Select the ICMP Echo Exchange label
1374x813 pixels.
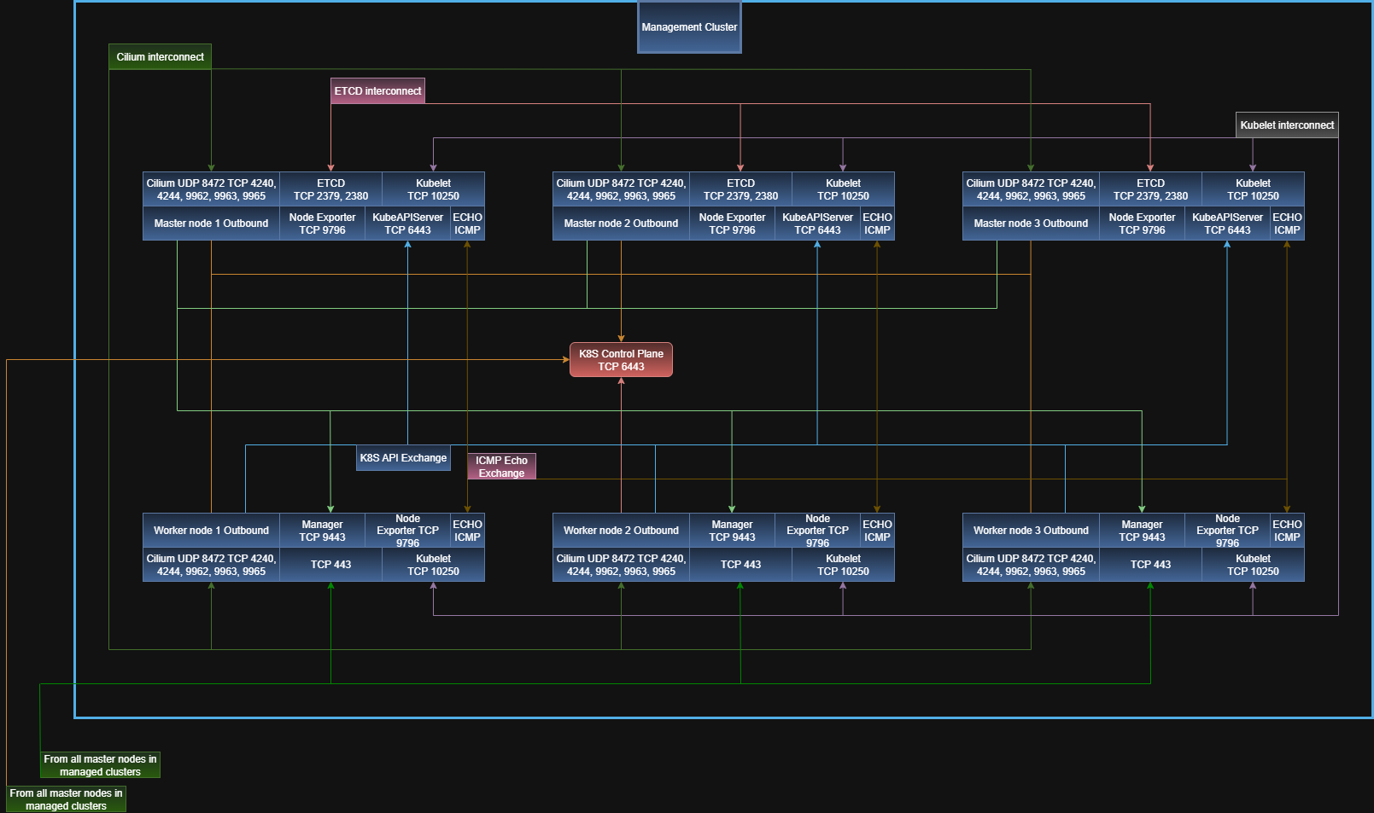(x=501, y=467)
